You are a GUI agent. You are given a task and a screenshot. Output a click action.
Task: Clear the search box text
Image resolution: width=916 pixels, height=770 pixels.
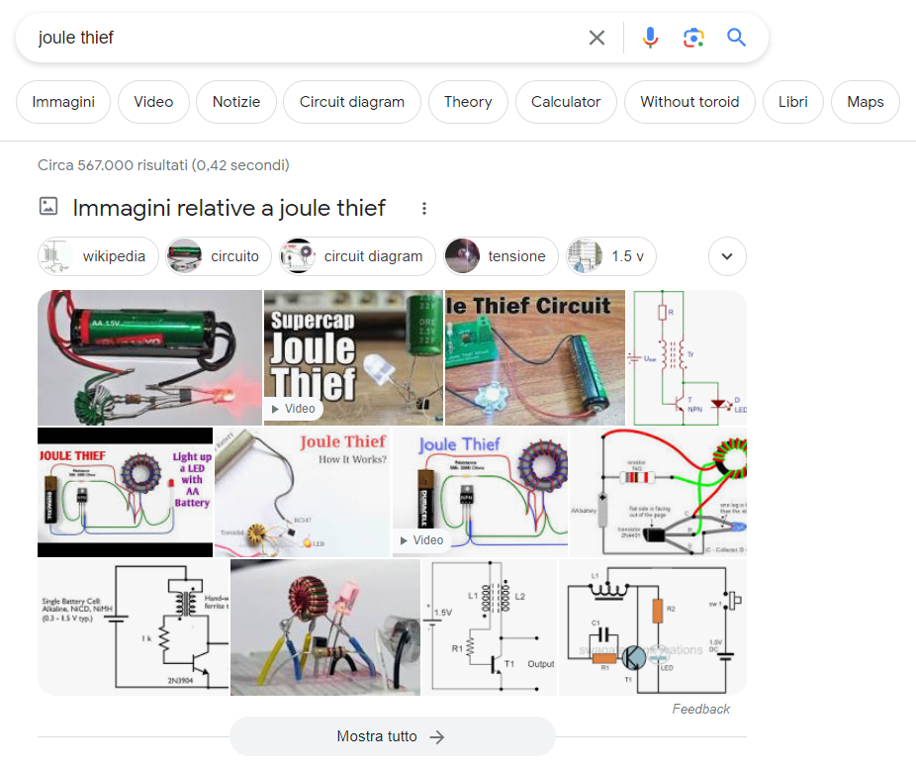[x=596, y=38]
